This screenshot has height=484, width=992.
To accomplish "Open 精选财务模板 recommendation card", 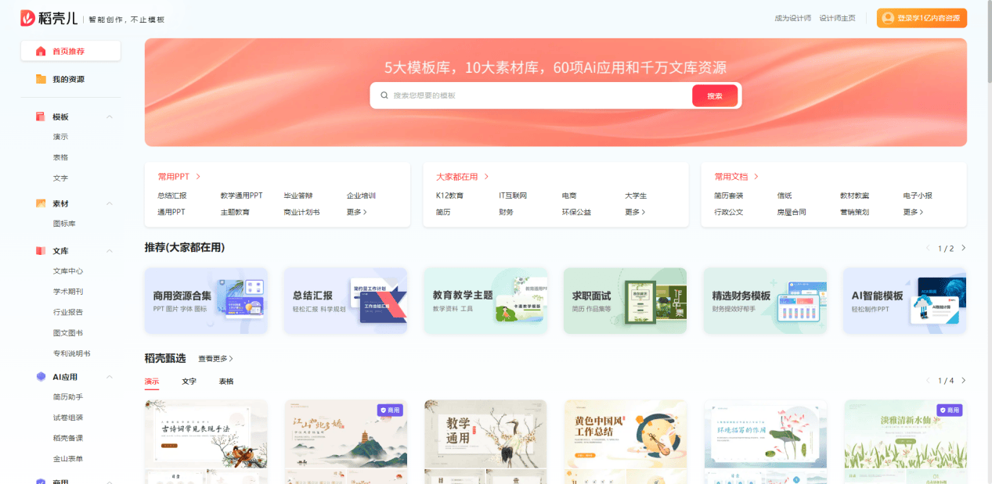I will (x=765, y=301).
